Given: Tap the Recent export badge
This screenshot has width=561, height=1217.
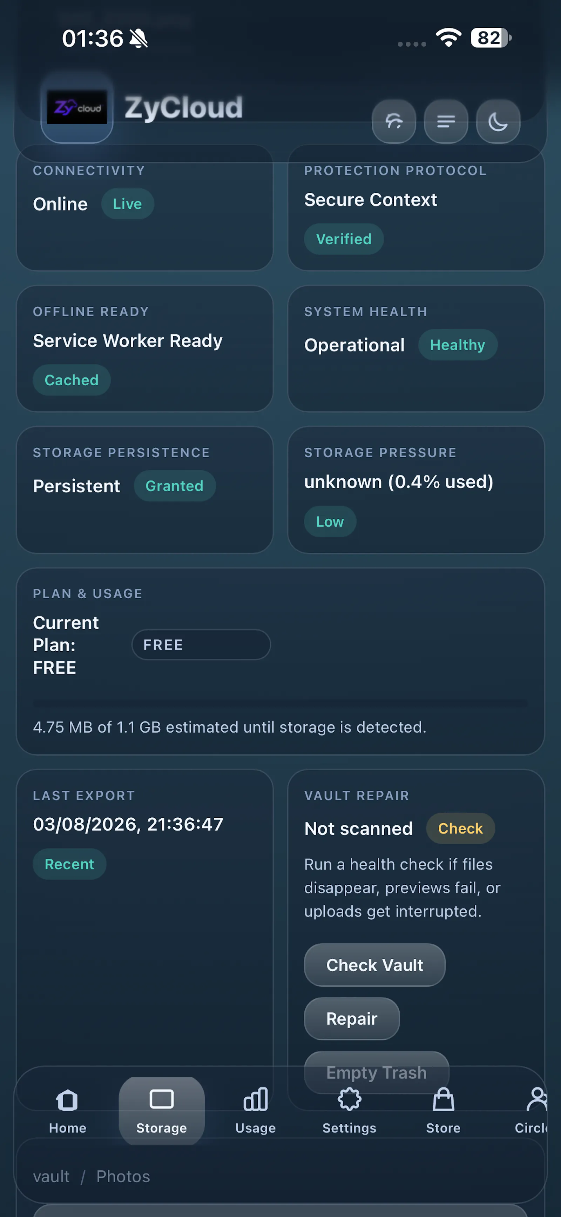Looking at the screenshot, I should click(x=69, y=864).
